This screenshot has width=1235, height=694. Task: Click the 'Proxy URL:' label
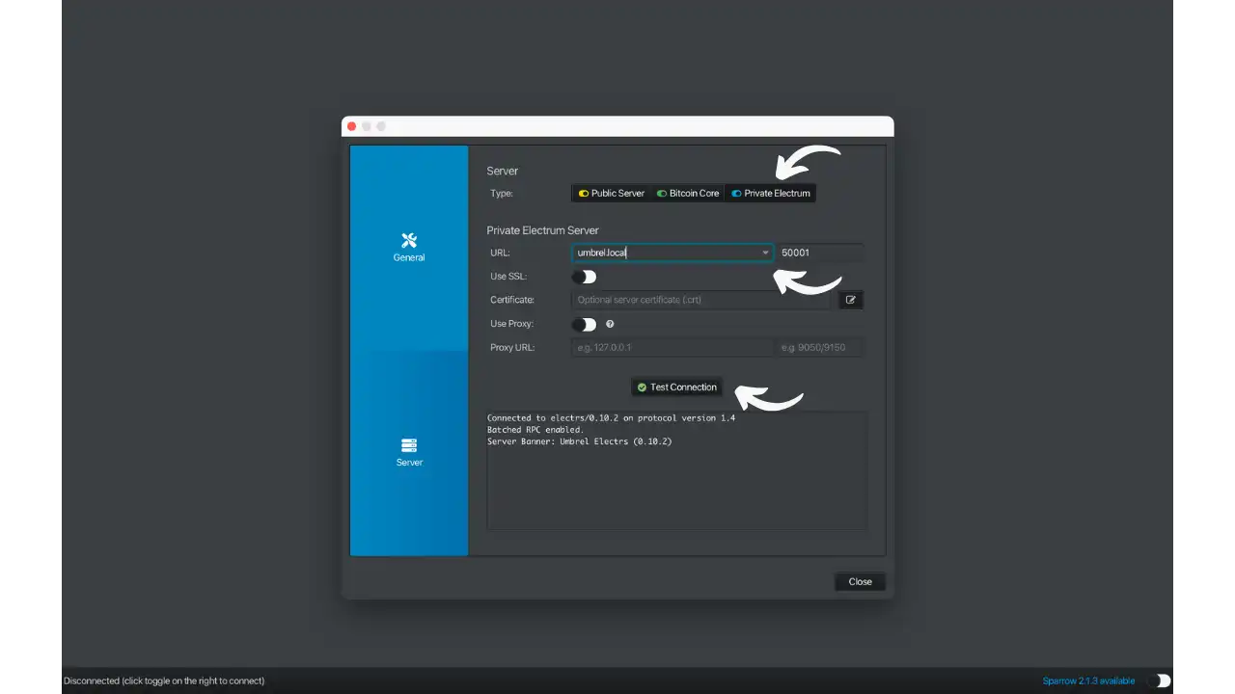[512, 347]
